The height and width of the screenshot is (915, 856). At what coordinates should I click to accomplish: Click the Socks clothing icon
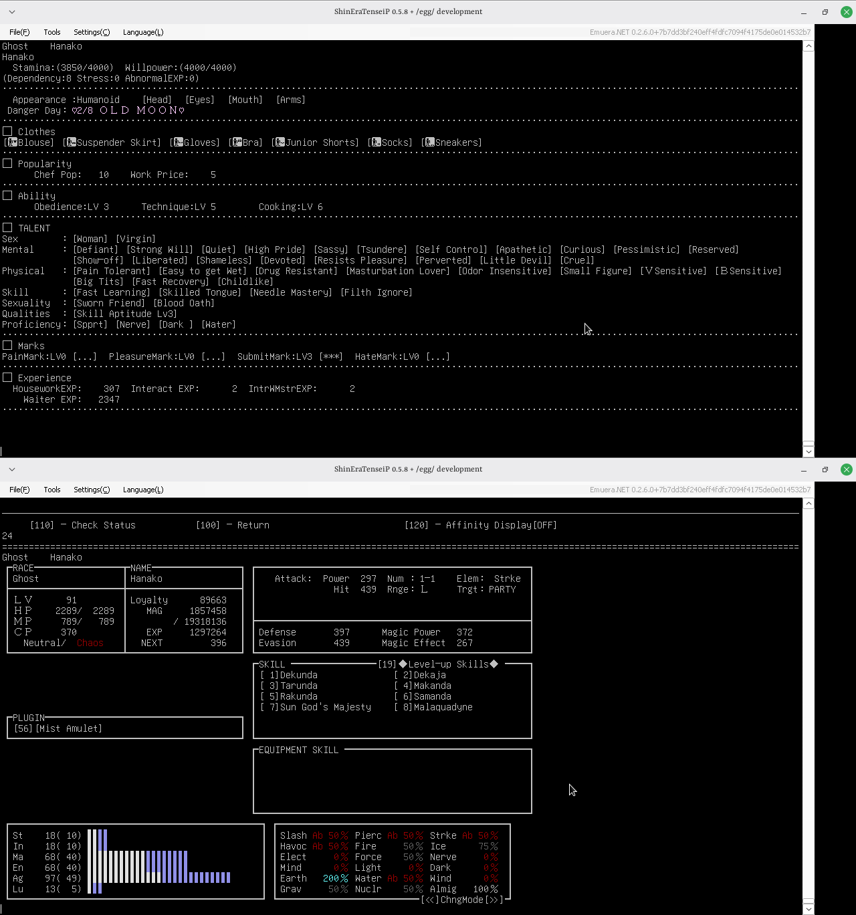click(376, 142)
